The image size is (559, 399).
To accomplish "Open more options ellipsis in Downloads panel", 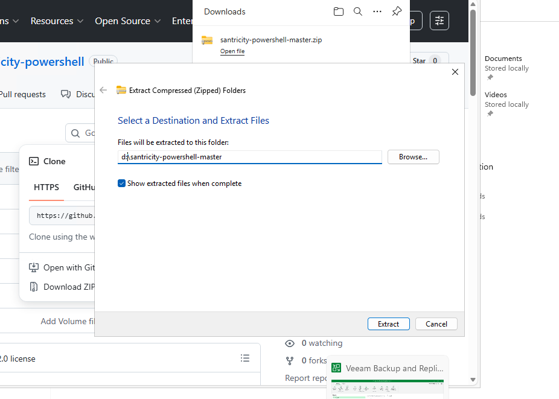I will pyautogui.click(x=377, y=11).
